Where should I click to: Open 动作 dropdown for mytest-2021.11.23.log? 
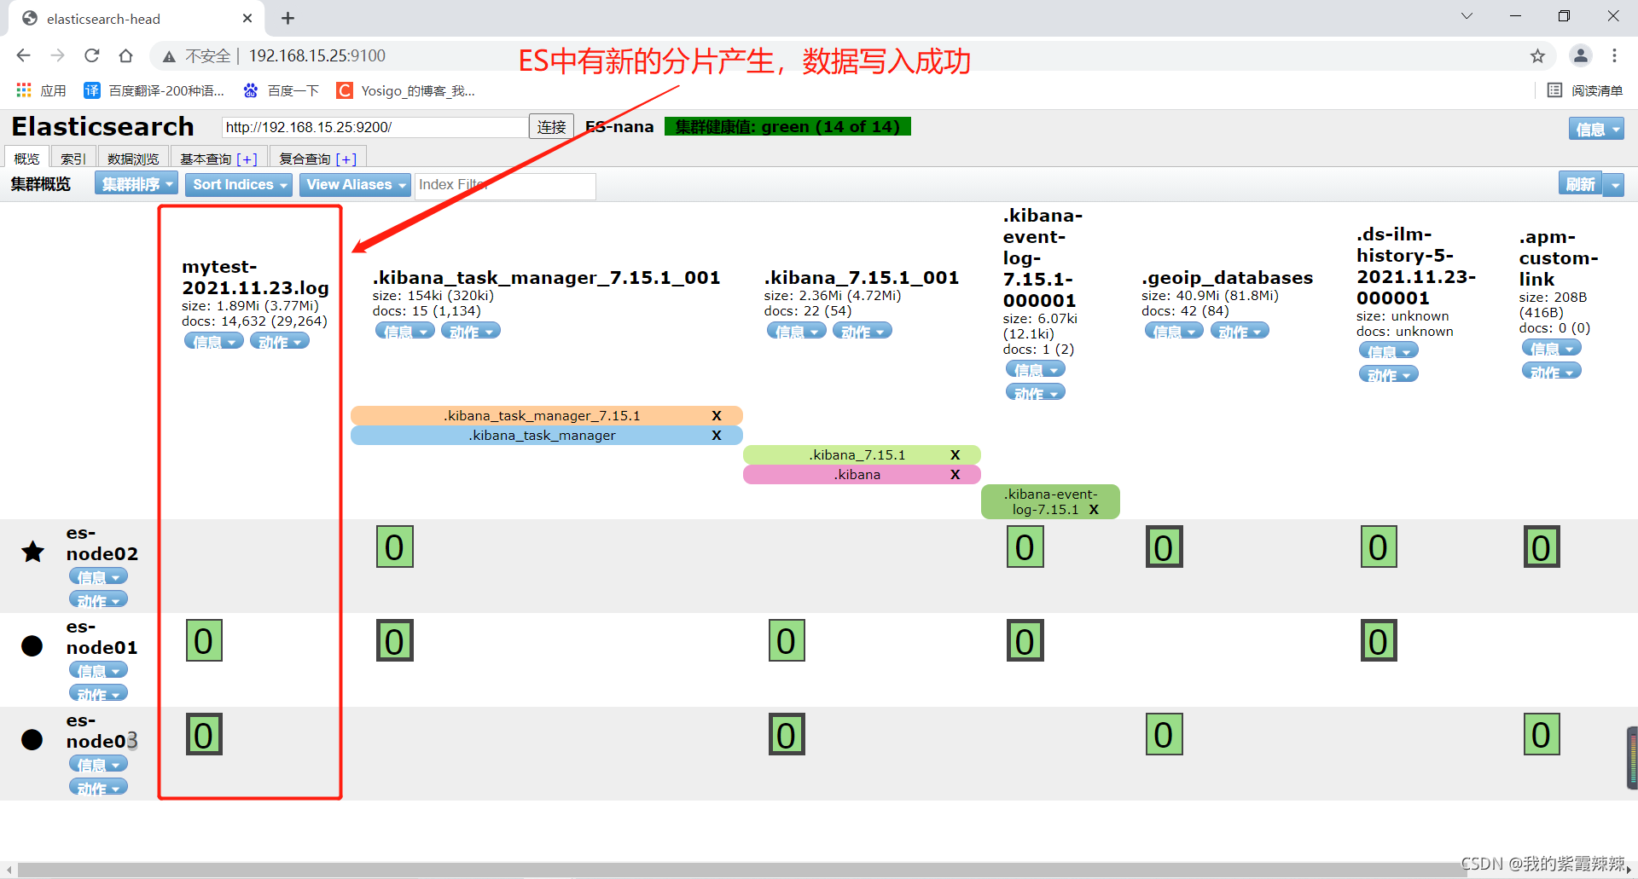[280, 341]
